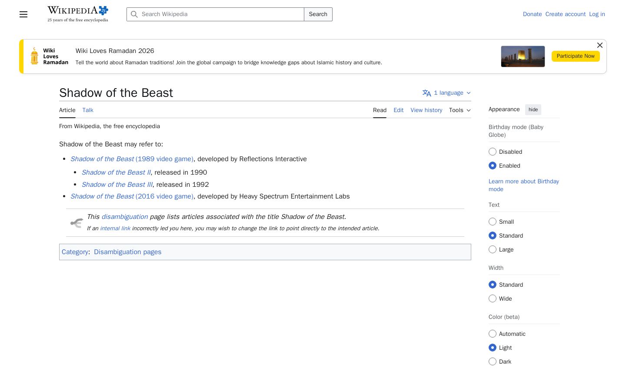Open Shadow of the Beast II link

(x=116, y=172)
